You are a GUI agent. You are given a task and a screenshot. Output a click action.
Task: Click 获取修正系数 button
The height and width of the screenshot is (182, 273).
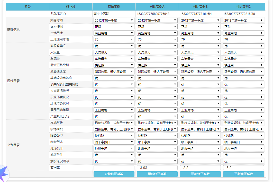click(x=114, y=174)
